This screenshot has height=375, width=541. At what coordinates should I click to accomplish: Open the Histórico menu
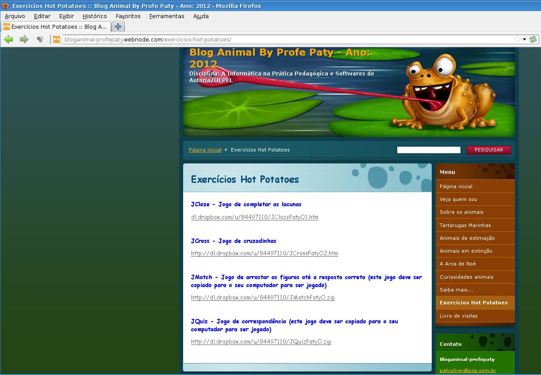pos(95,16)
